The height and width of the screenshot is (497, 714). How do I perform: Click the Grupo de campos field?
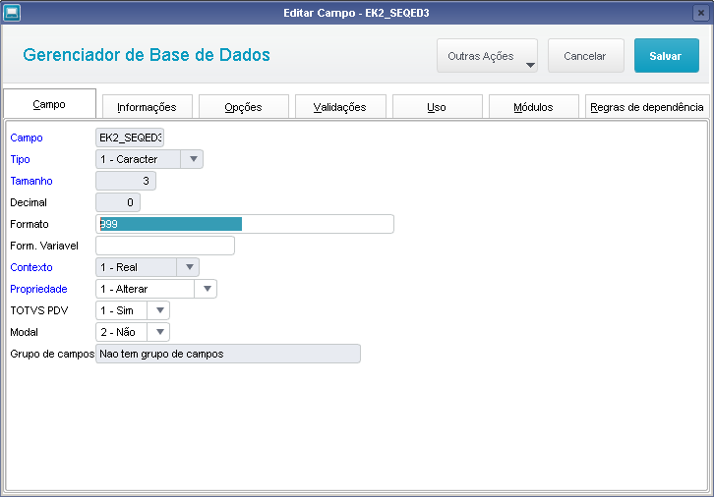(228, 354)
